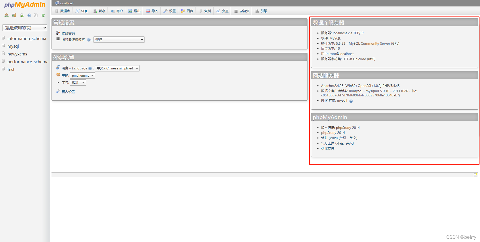Screen dimensions: 480x242
Task: Open the 数据库 (Databases) tab
Action: pyautogui.click(x=62, y=11)
